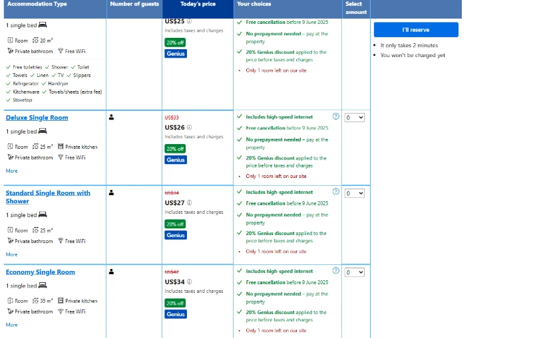Open amount dropdown for Standard Single Room with Shower
Screen dimensions: 543x338
[x=354, y=193]
